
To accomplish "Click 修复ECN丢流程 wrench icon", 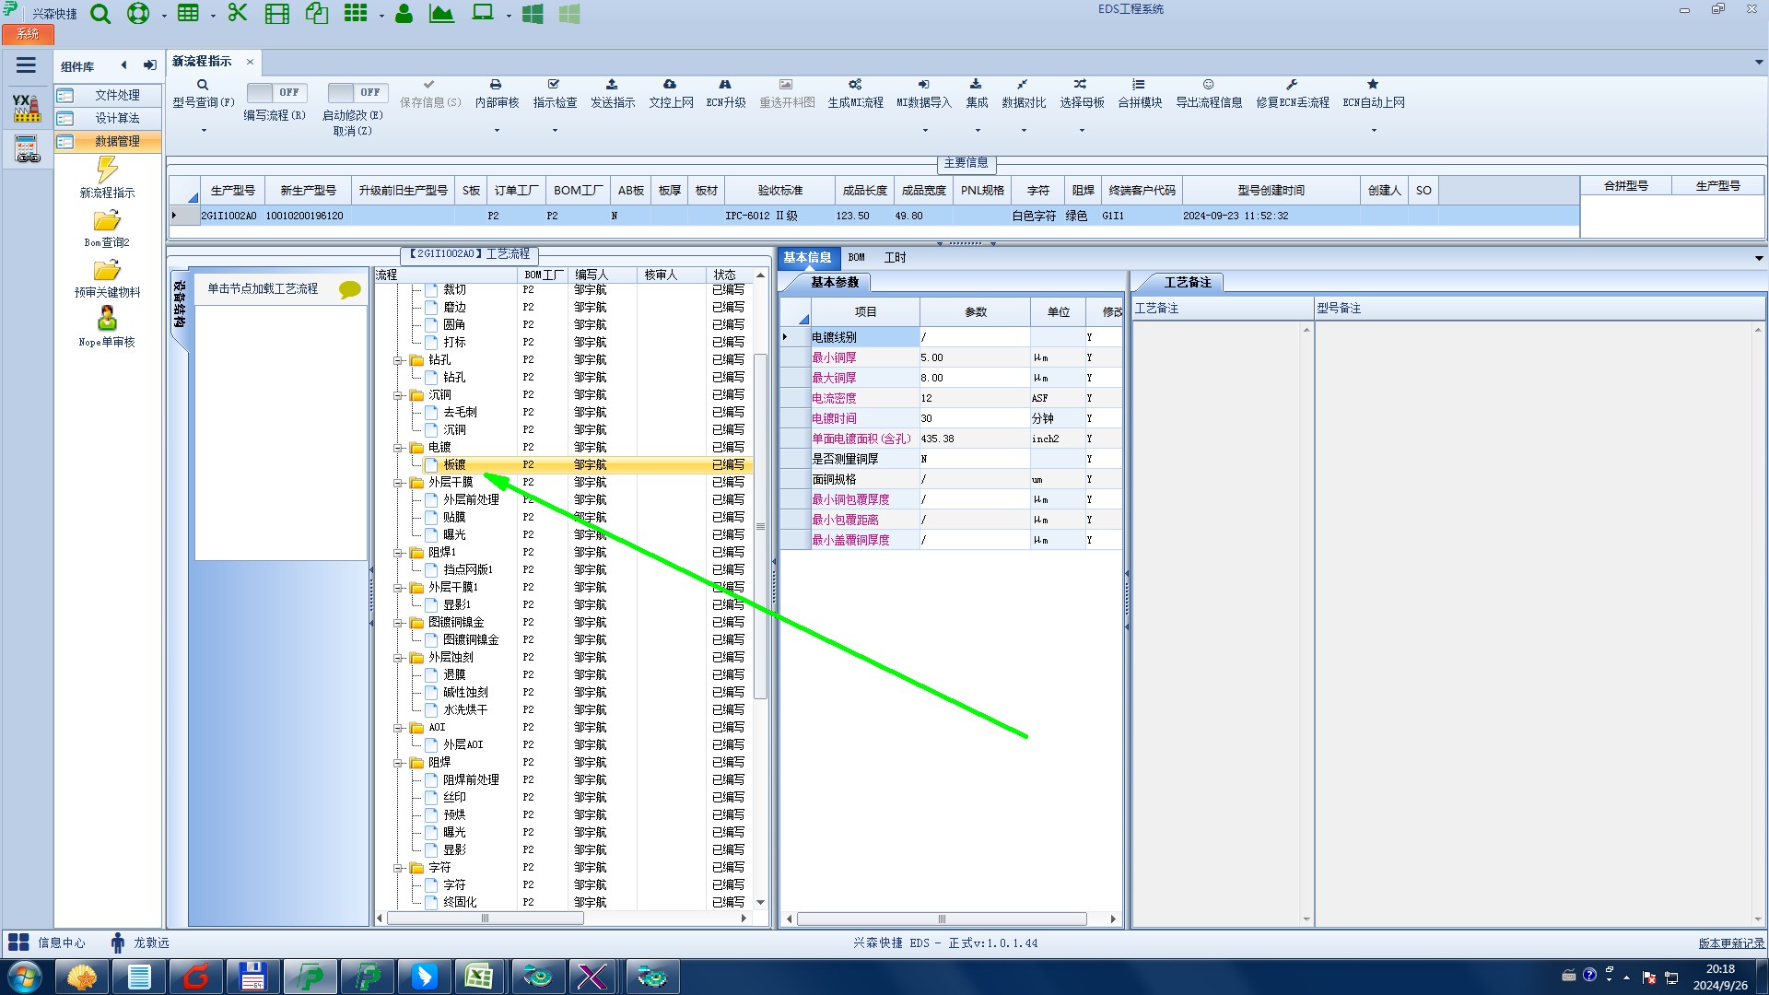I will pyautogui.click(x=1292, y=85).
